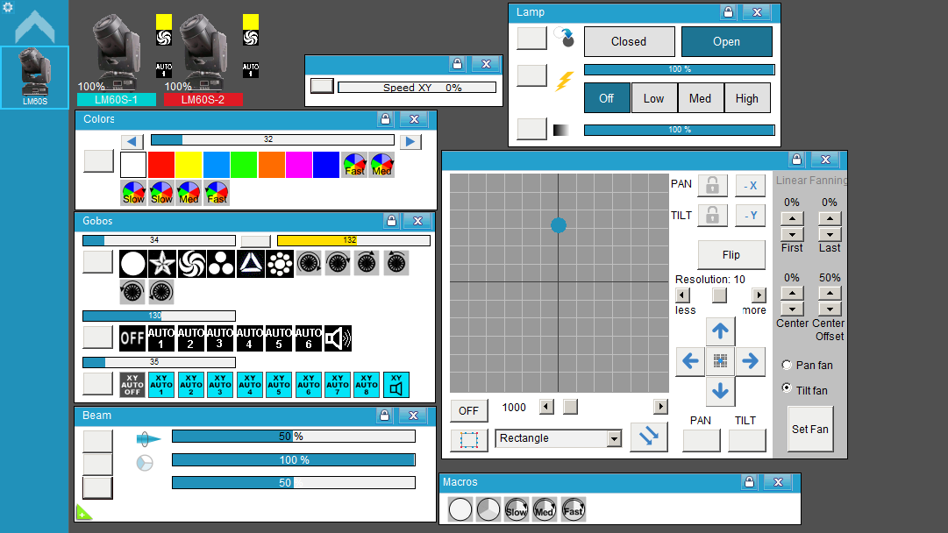Pick the green color swatch
This screenshot has height=533, width=948.
click(244, 165)
